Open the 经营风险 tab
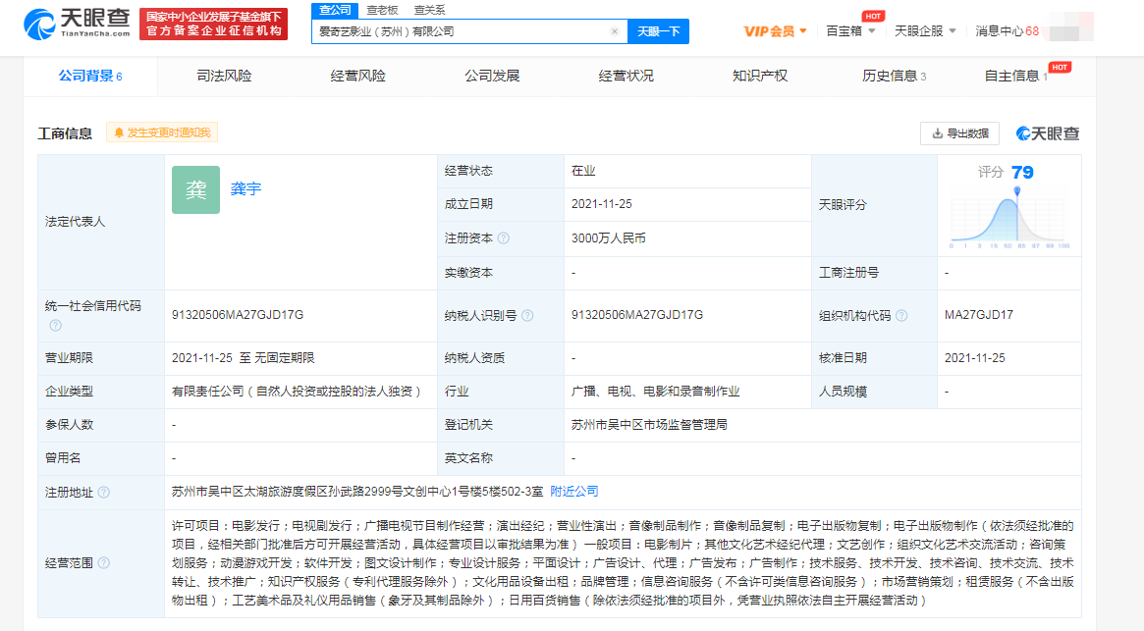The height and width of the screenshot is (631, 1144). point(357,76)
